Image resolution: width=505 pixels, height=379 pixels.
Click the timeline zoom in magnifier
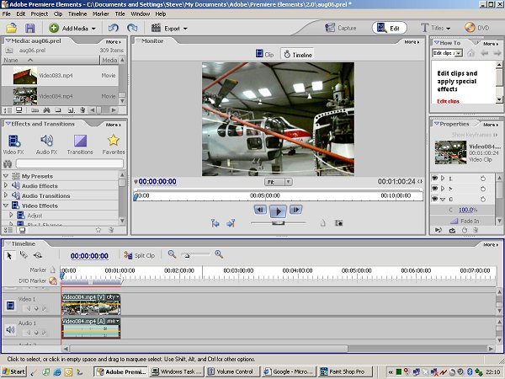(x=219, y=254)
